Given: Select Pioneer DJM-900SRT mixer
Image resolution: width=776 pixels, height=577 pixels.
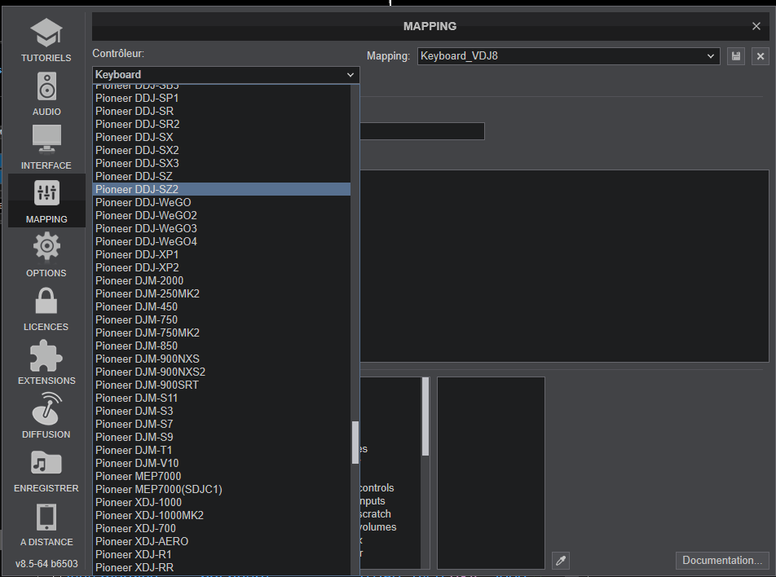Looking at the screenshot, I should tap(221, 385).
